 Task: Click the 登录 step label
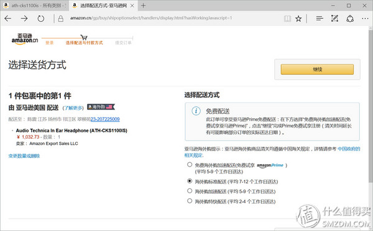click(x=50, y=43)
